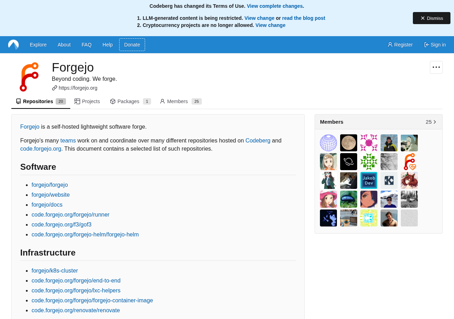Click the Members panel heading
This screenshot has height=319, width=454.
click(x=332, y=122)
